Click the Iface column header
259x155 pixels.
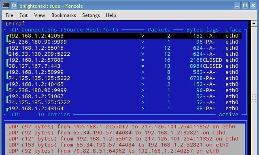click(234, 30)
